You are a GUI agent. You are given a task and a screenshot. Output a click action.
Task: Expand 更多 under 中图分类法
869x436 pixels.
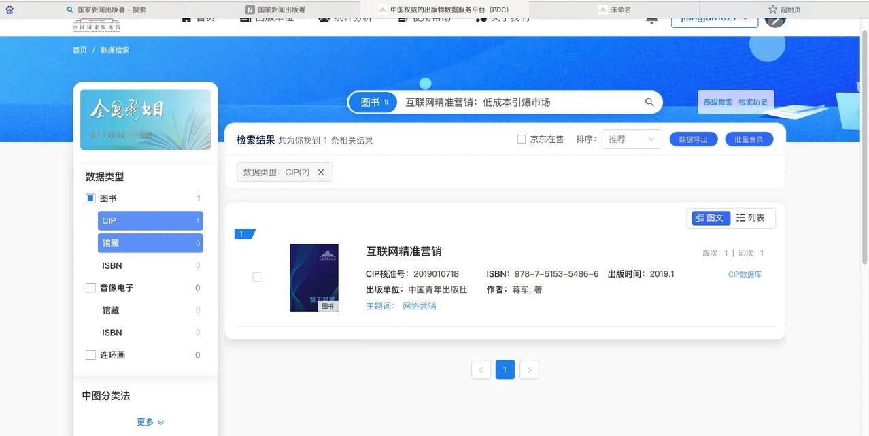click(150, 422)
